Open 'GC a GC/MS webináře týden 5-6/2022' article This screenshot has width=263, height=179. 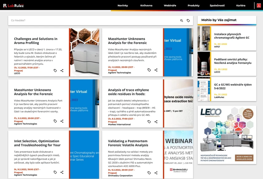pos(233,86)
